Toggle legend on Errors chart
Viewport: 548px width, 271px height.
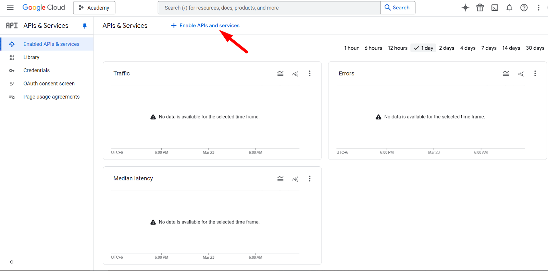(x=506, y=74)
